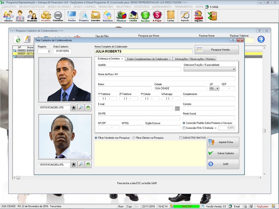
Task: Click the Cidade field with SUA CIDADE
Action: pos(181,88)
